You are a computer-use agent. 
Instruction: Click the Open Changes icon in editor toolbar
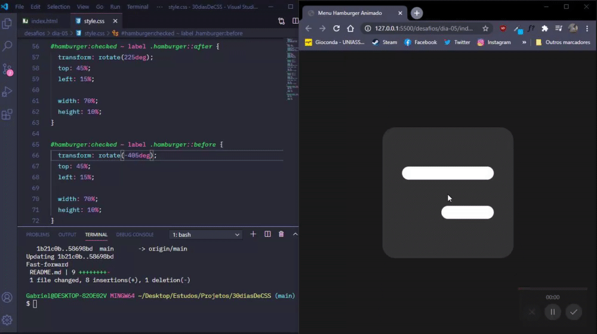pos(281,21)
